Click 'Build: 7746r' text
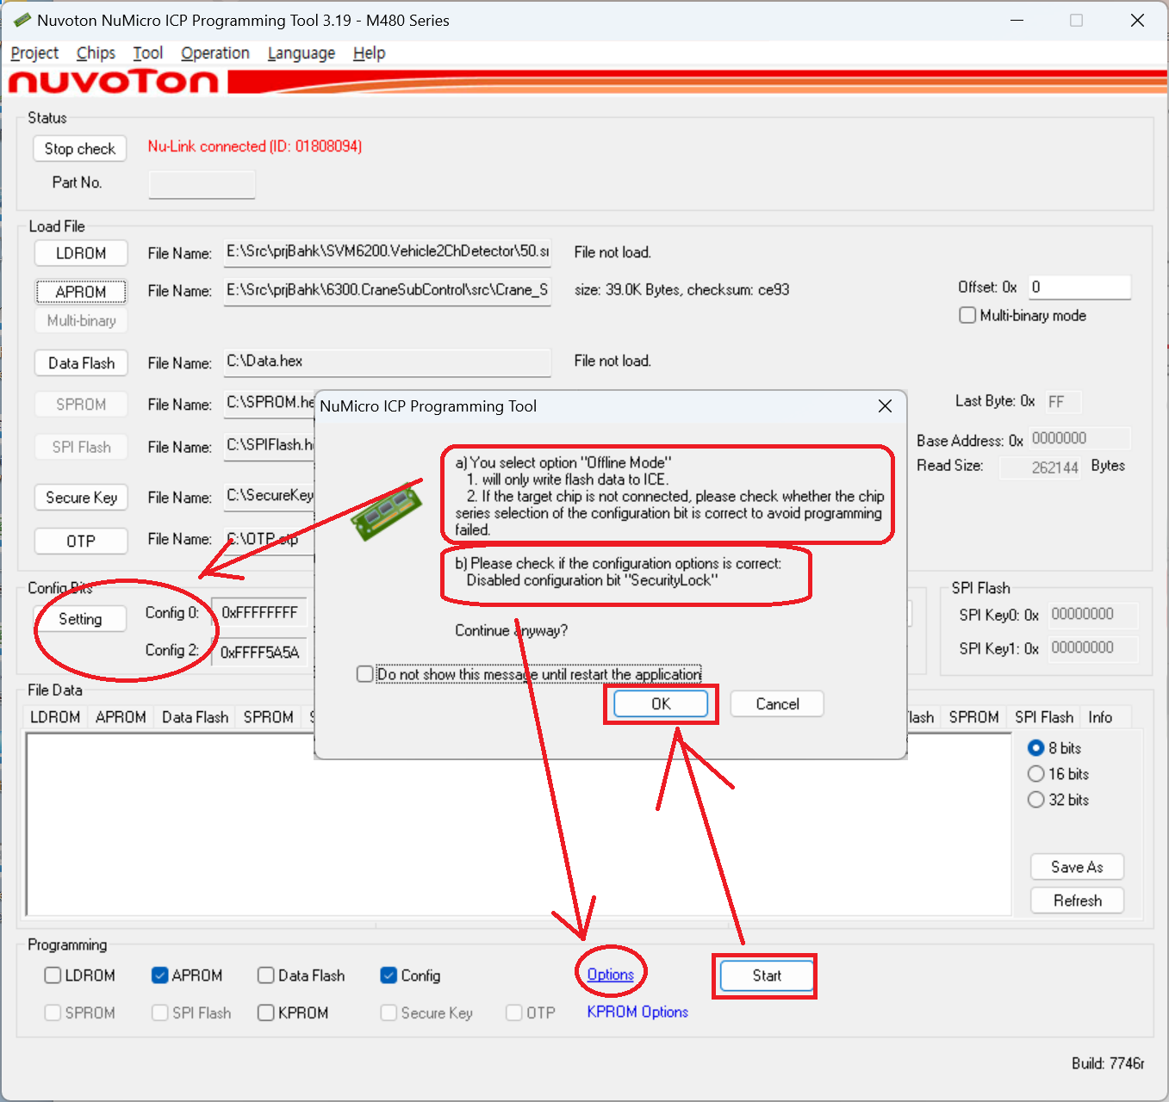The height and width of the screenshot is (1102, 1169). 1108,1063
